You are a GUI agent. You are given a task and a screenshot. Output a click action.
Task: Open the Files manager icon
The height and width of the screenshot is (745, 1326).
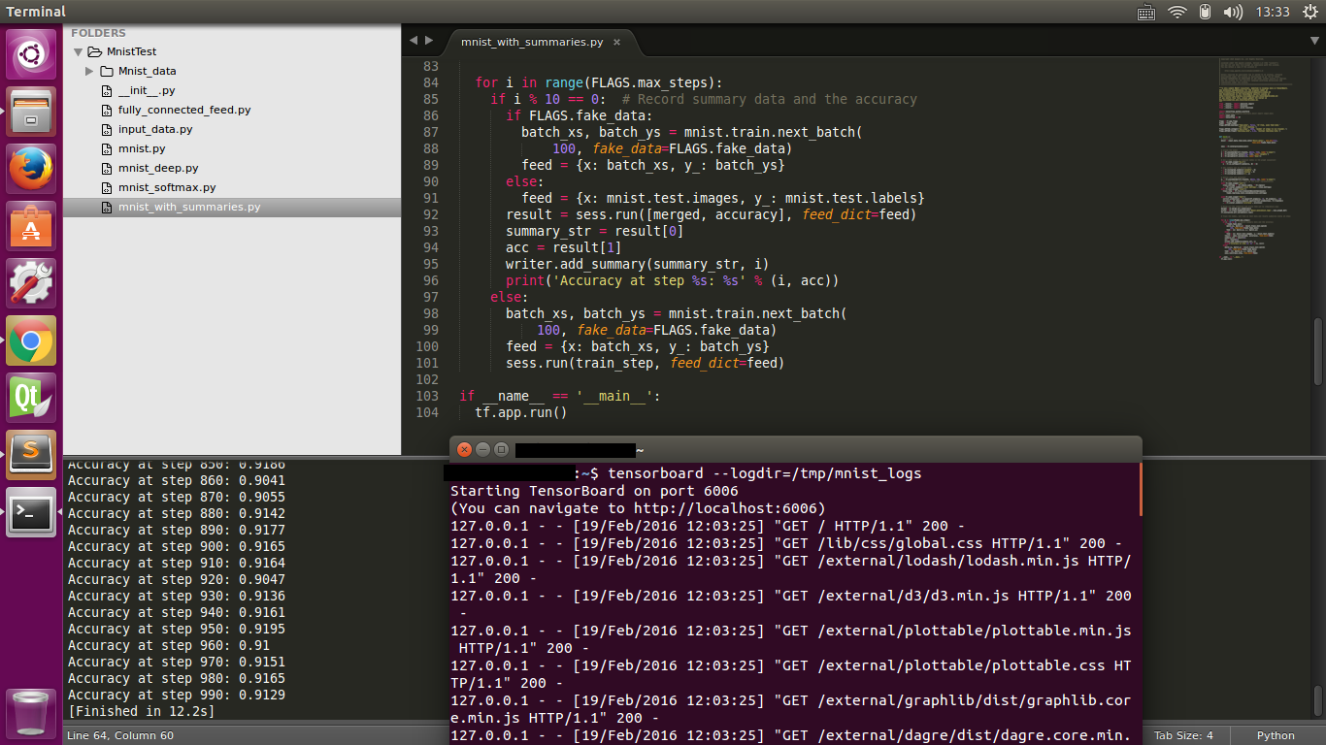click(x=32, y=113)
